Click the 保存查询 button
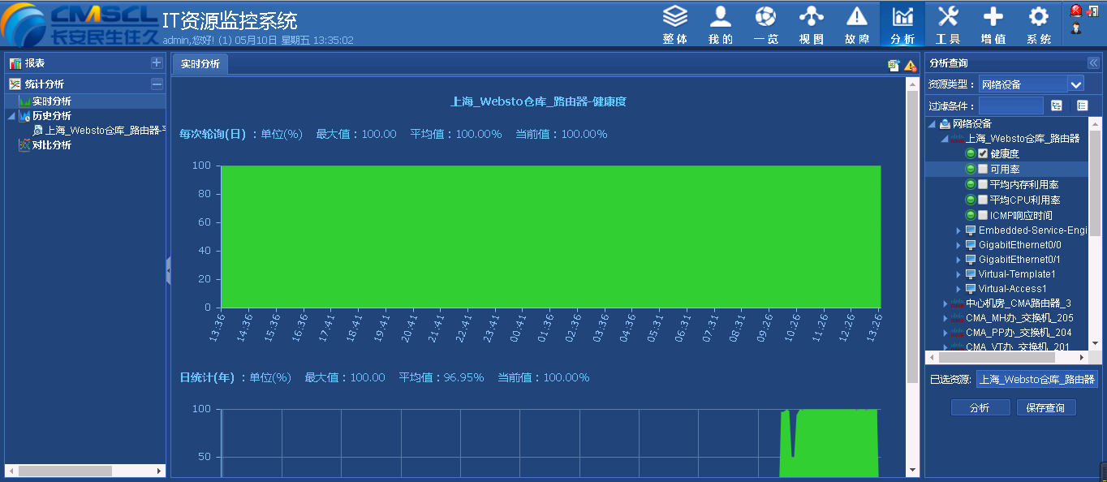The width and height of the screenshot is (1107, 482). click(x=1046, y=407)
